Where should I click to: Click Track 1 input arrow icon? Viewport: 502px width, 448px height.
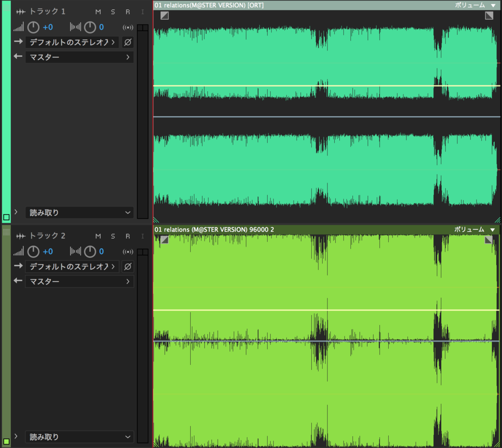(18, 41)
